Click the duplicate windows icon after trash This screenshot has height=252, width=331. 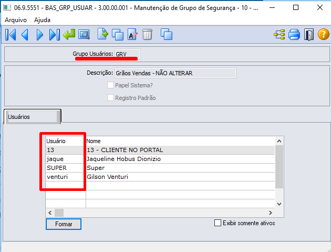tap(167, 34)
